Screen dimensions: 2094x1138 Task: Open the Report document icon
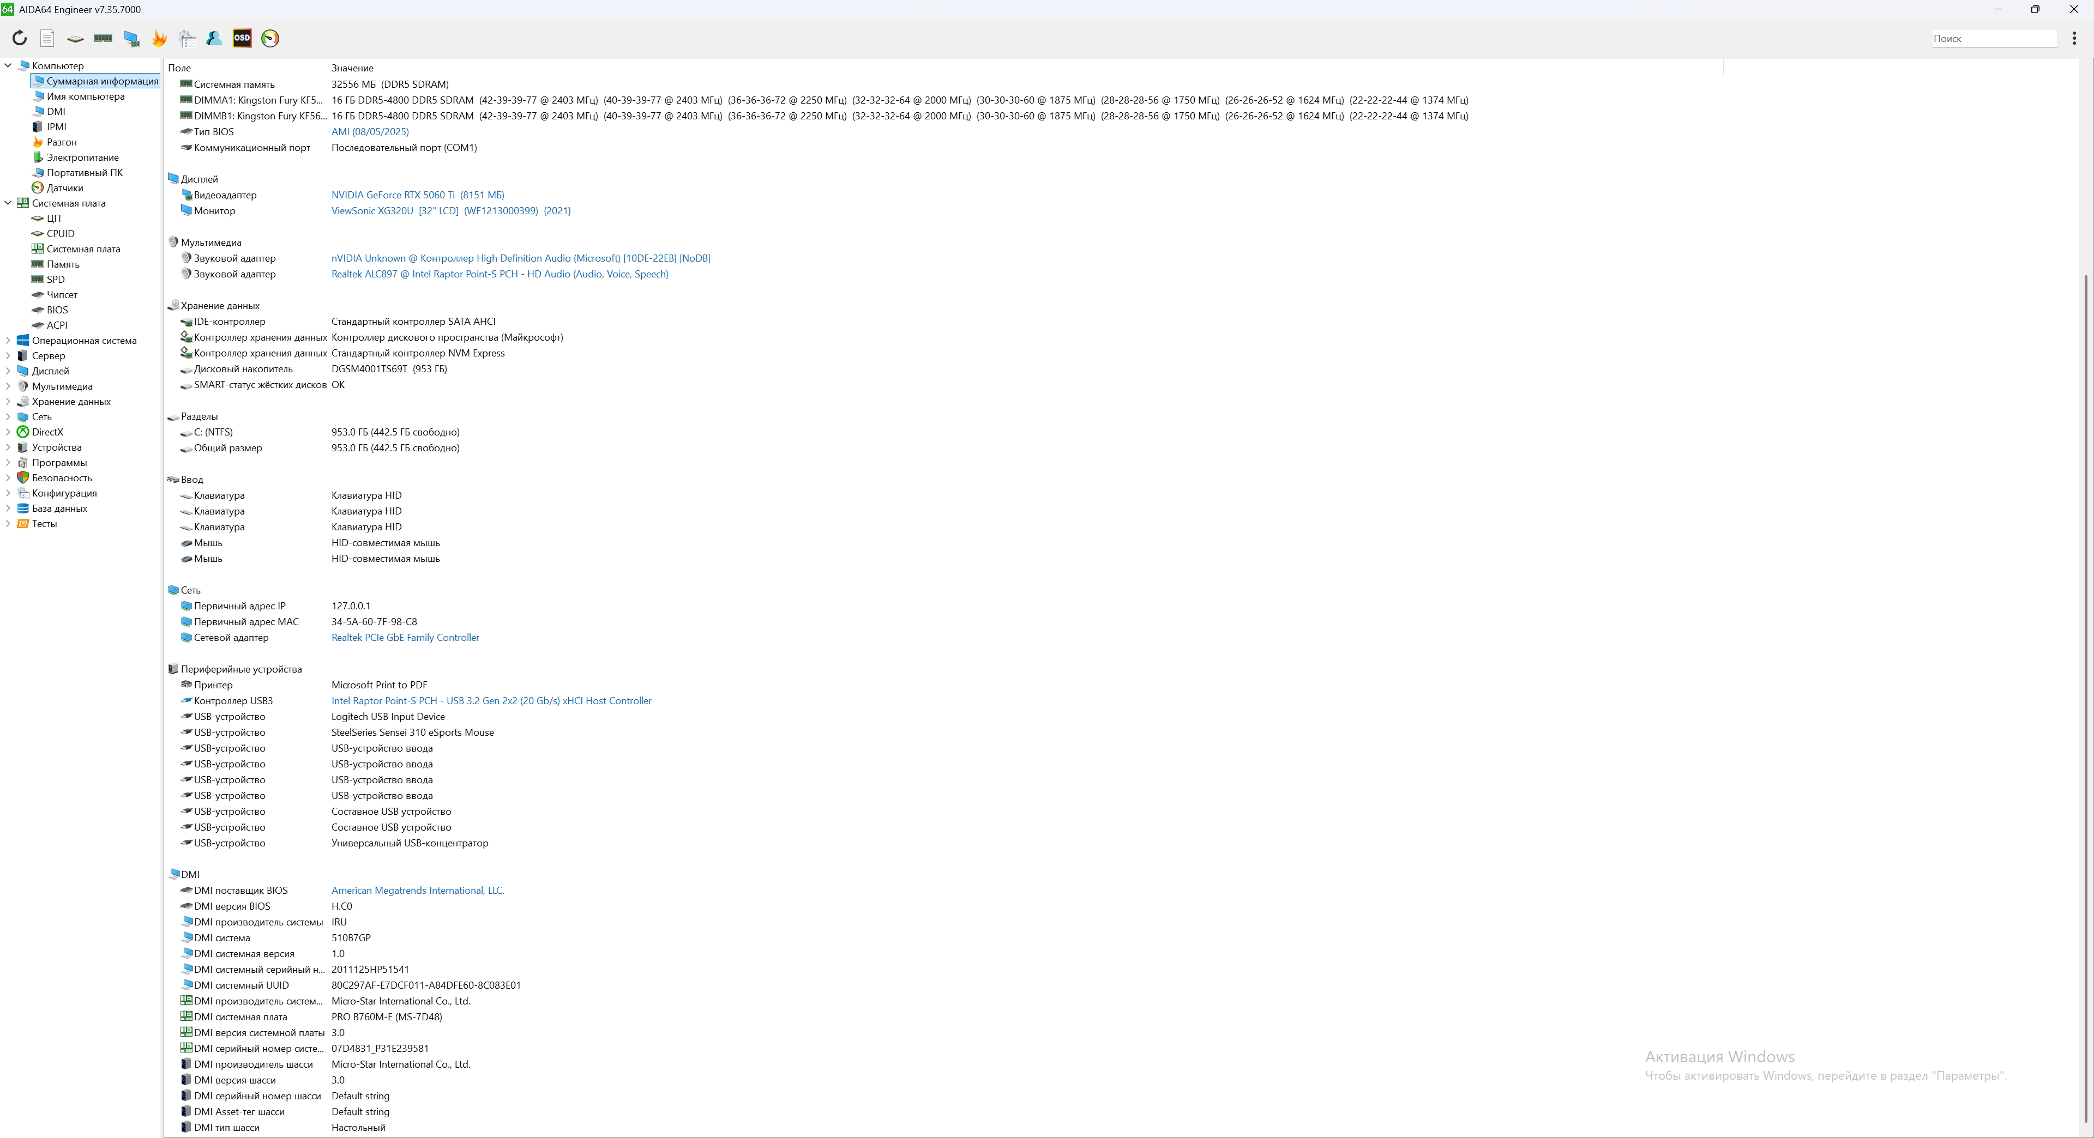(x=47, y=38)
